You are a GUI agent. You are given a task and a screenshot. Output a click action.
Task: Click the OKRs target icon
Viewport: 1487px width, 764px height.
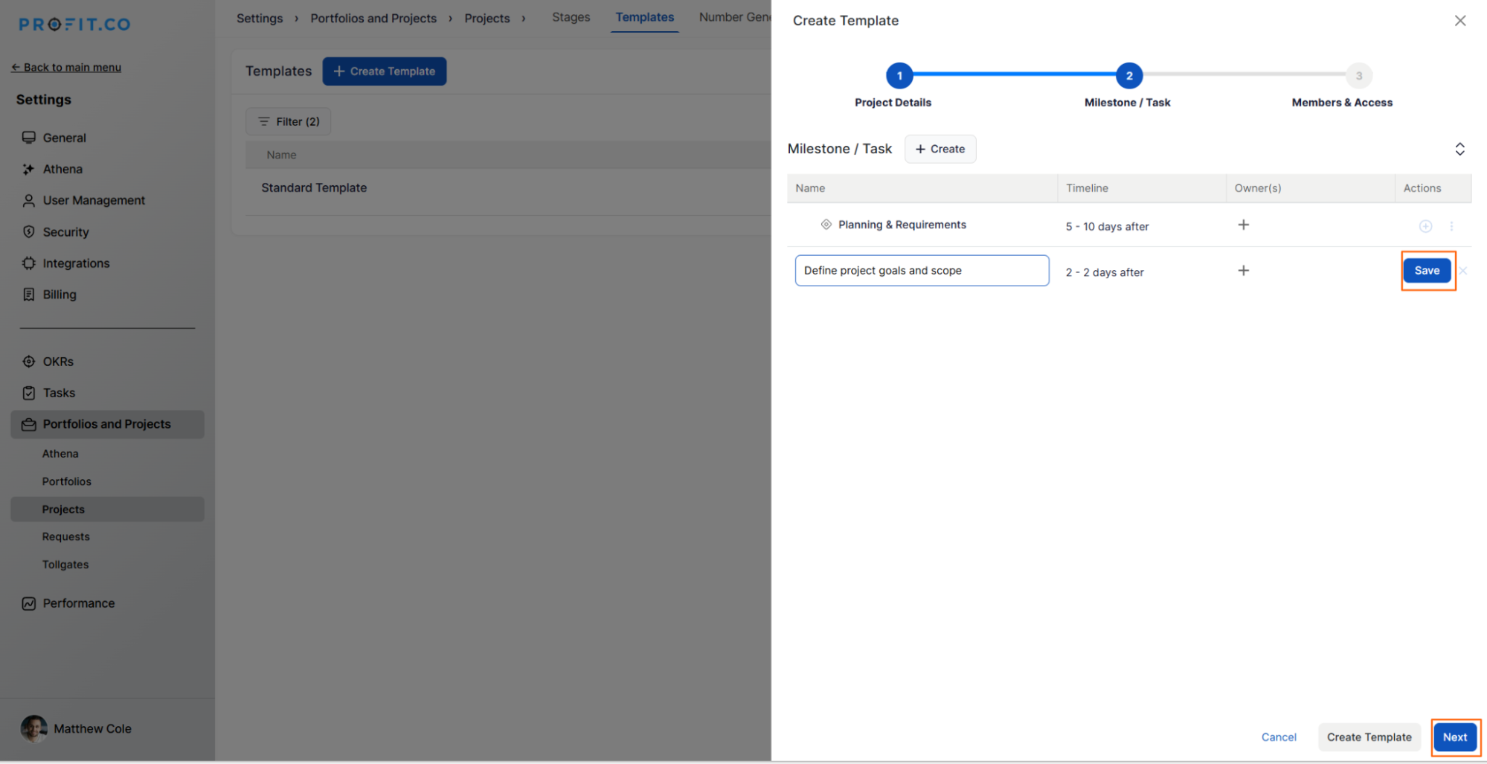tap(29, 362)
